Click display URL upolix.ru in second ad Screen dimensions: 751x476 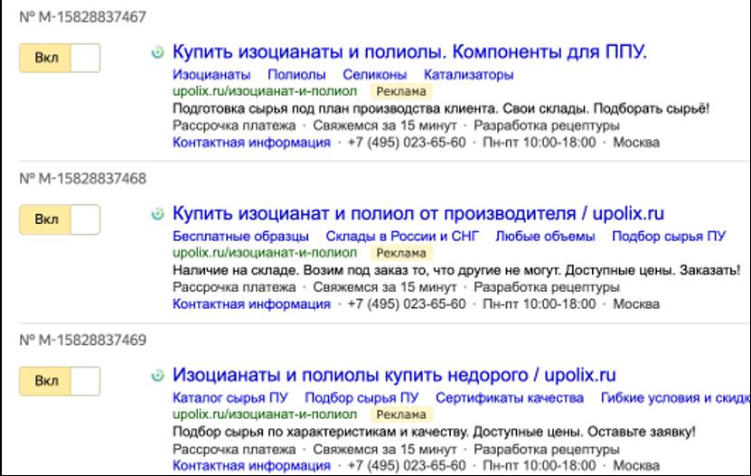click(265, 253)
